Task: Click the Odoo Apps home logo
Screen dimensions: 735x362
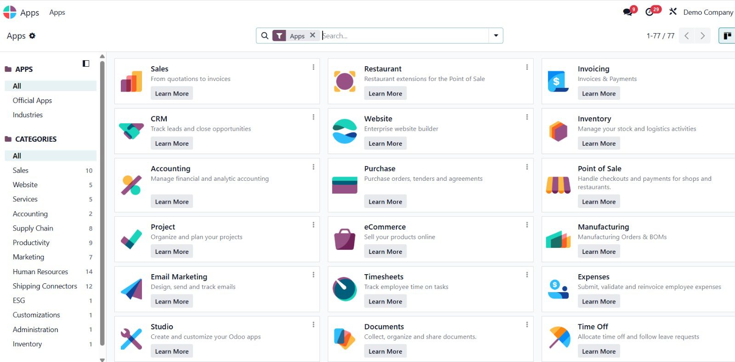Action: tap(10, 12)
